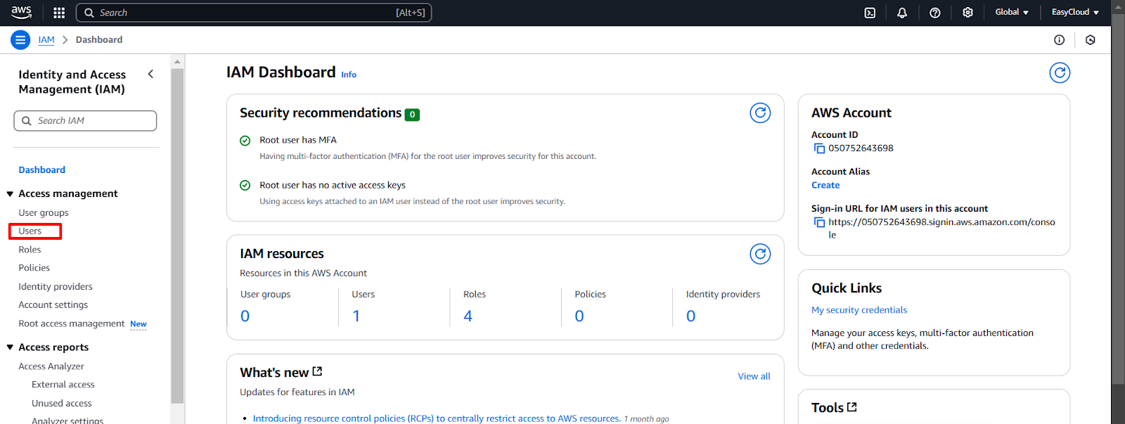Open Unused access under Access Analyzer
This screenshot has width=1125, height=424.
(x=62, y=404)
